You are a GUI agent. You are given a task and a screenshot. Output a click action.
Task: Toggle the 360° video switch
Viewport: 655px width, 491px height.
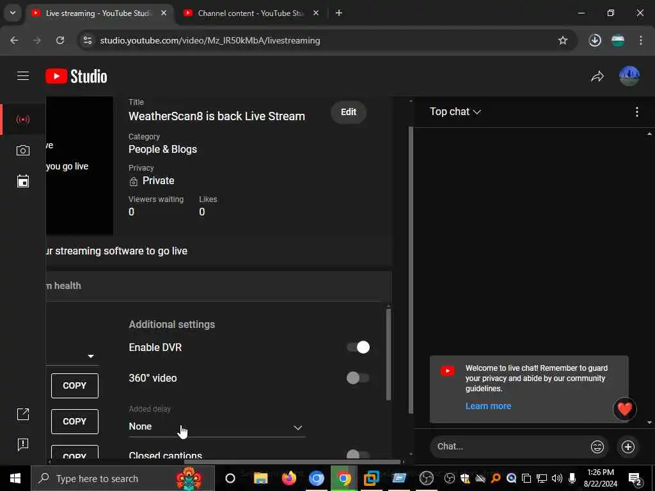click(x=358, y=378)
